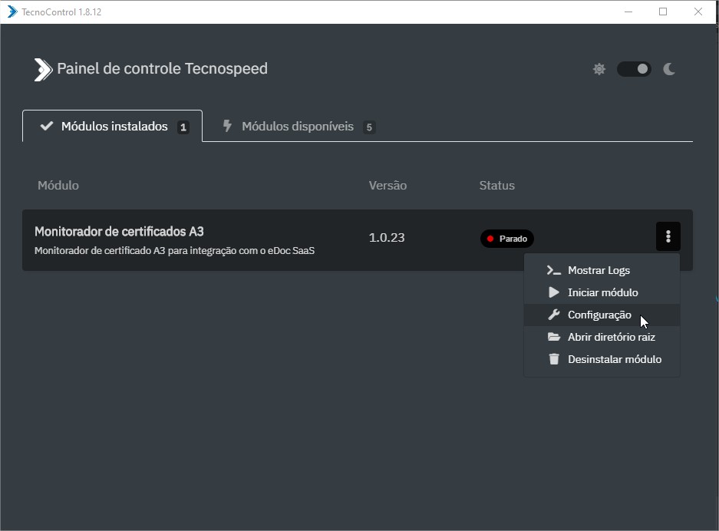Click the installed modules count badge 1
719x531 pixels.
[x=183, y=127]
